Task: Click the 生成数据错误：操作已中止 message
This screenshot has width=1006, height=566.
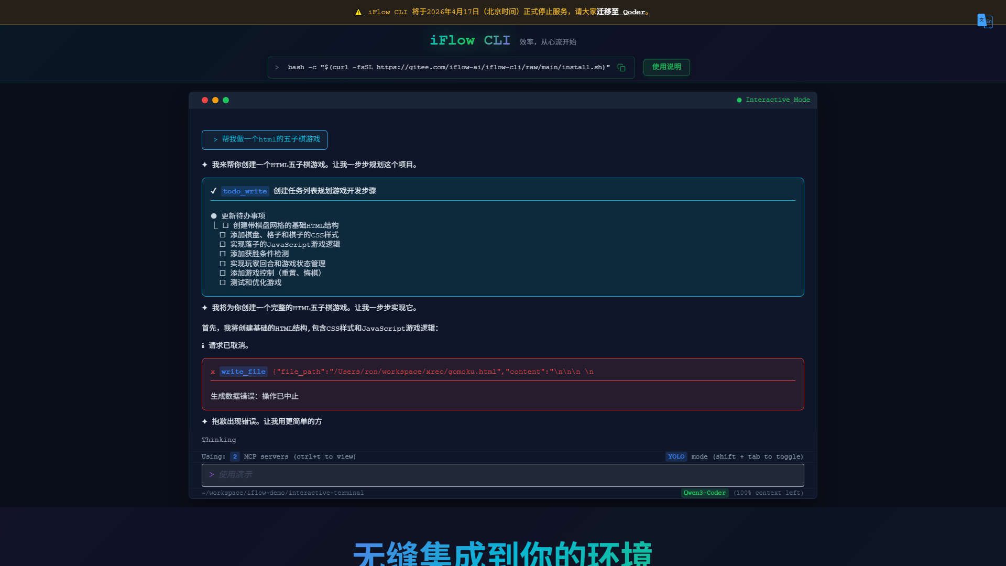Action: point(255,396)
